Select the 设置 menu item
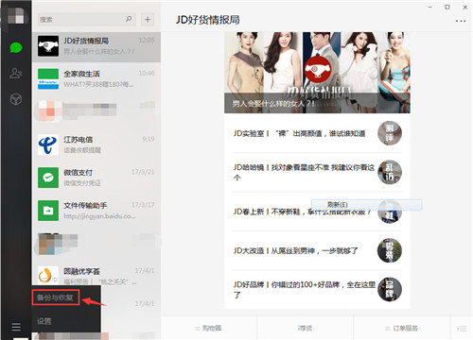473x340 pixels. coord(44,321)
